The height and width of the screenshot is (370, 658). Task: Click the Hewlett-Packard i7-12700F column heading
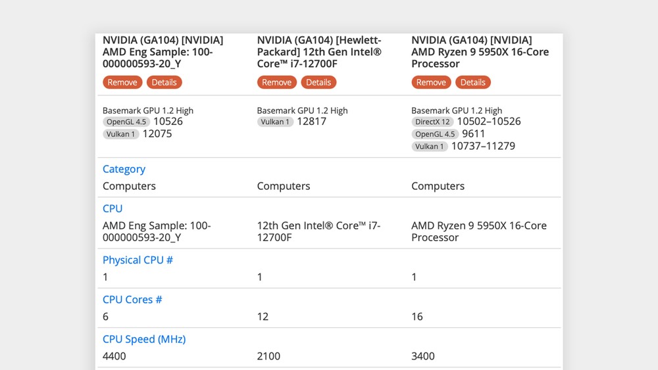[319, 52]
